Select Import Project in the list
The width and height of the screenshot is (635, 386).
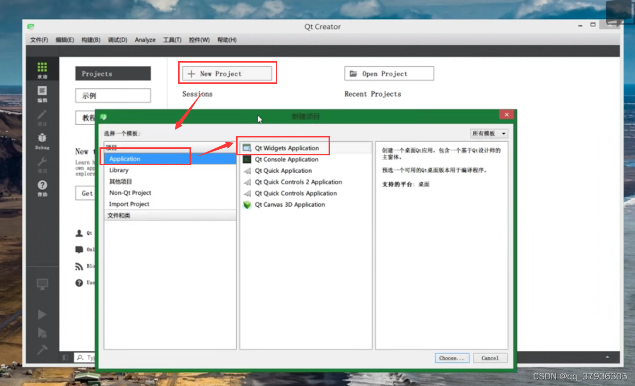pos(170,204)
